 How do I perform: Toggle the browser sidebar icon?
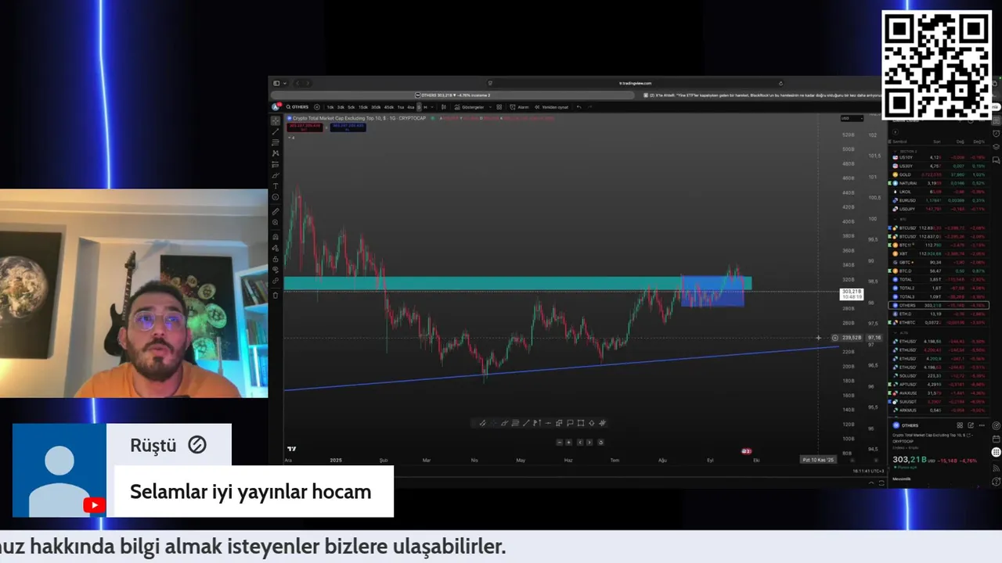(x=276, y=83)
